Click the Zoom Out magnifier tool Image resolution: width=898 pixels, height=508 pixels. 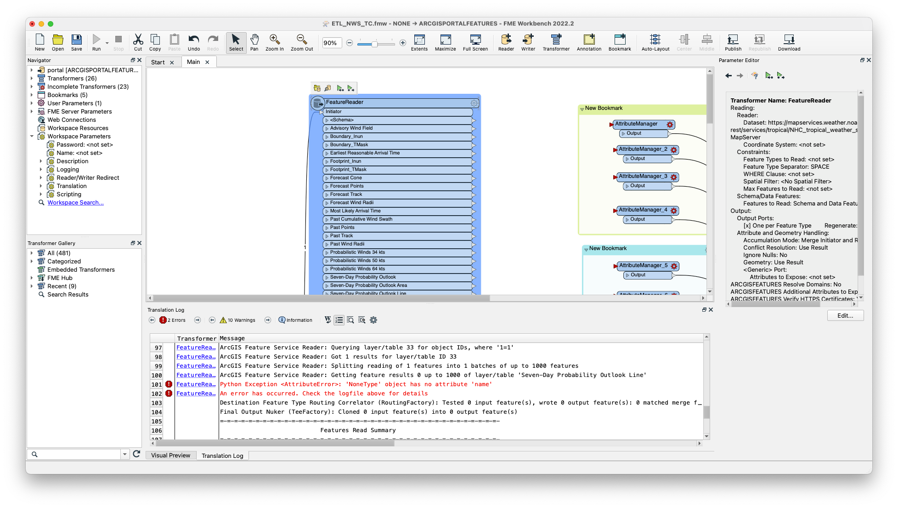(302, 42)
